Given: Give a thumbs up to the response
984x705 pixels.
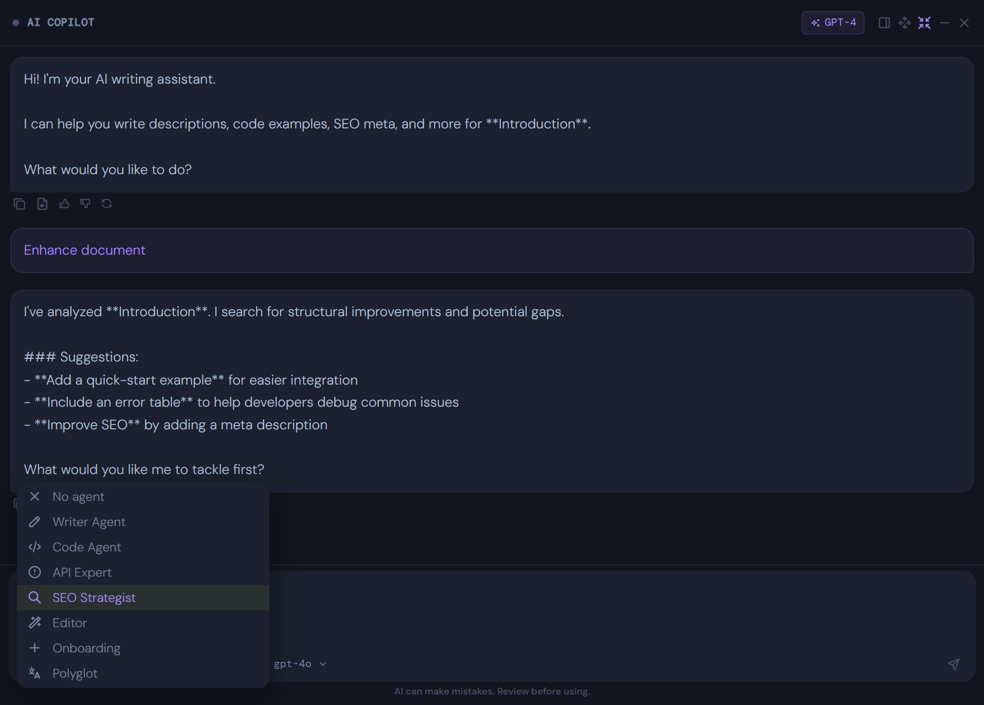Looking at the screenshot, I should coord(64,204).
